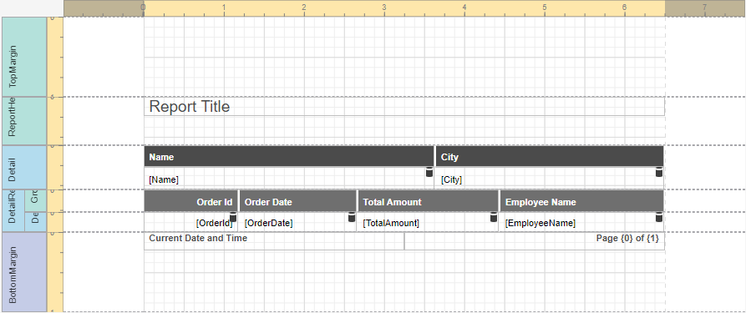Select the Current Date and Time control

pyautogui.click(x=274, y=241)
